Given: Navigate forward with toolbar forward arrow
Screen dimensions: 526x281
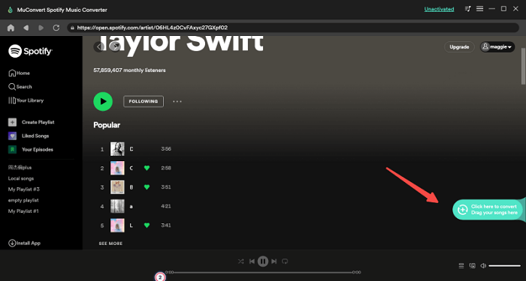Looking at the screenshot, I should 41,28.
